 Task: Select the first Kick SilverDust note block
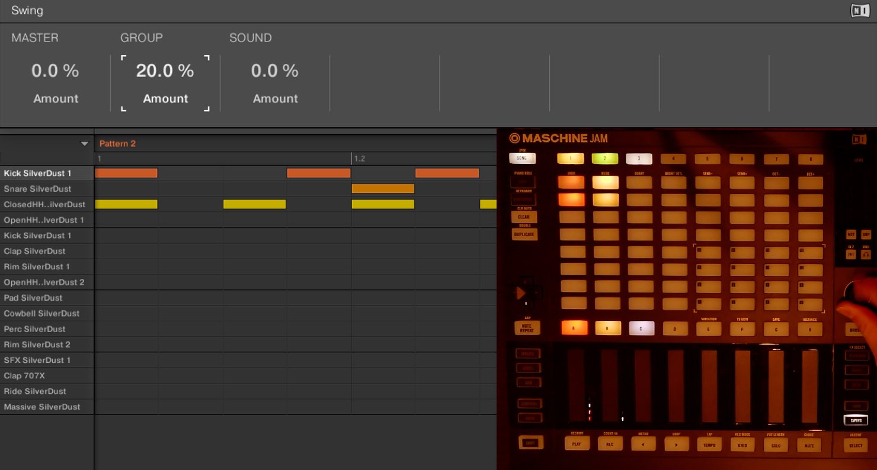(126, 173)
